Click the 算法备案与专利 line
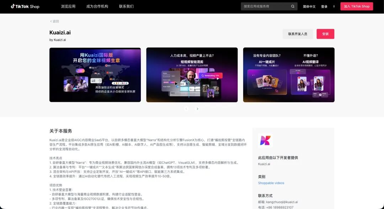The width and height of the screenshot is (384, 209). click(130, 167)
